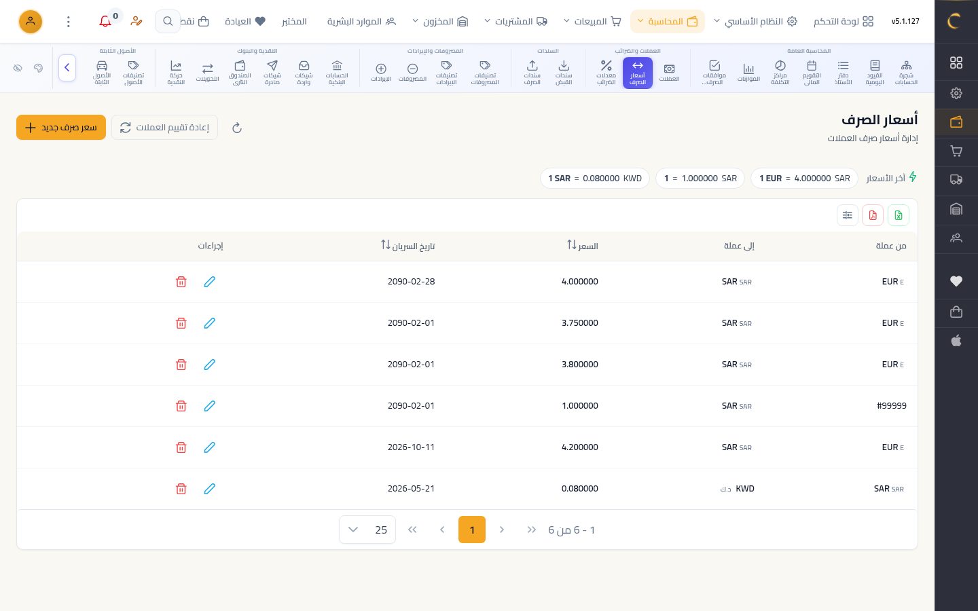
Task: Open notifications bell icon
Action: pos(105,22)
